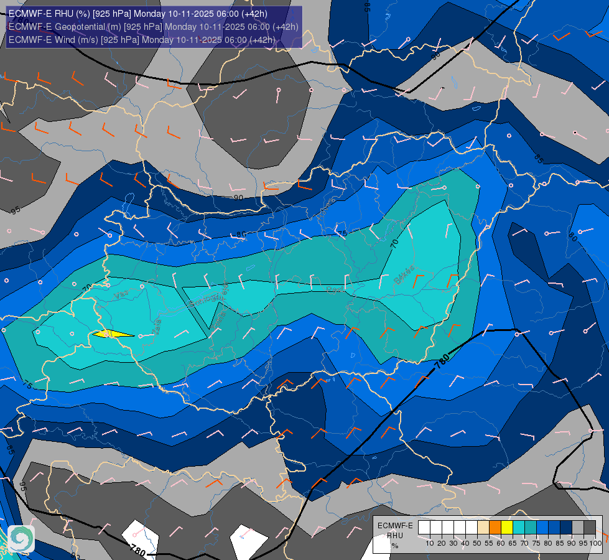Viewport: 609px width, 560px height.
Task: Pick the teal 70–75 legend swatch
Action: [531, 527]
